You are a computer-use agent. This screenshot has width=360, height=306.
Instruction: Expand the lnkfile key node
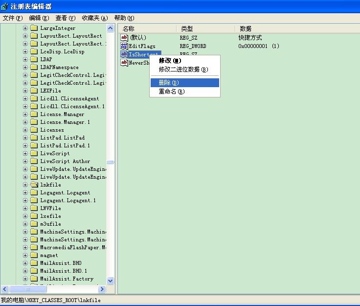point(25,185)
